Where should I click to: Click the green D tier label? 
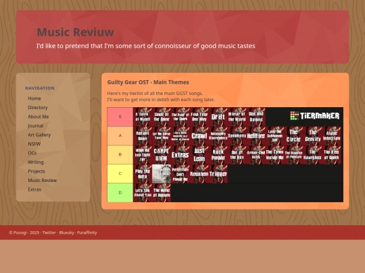(120, 193)
